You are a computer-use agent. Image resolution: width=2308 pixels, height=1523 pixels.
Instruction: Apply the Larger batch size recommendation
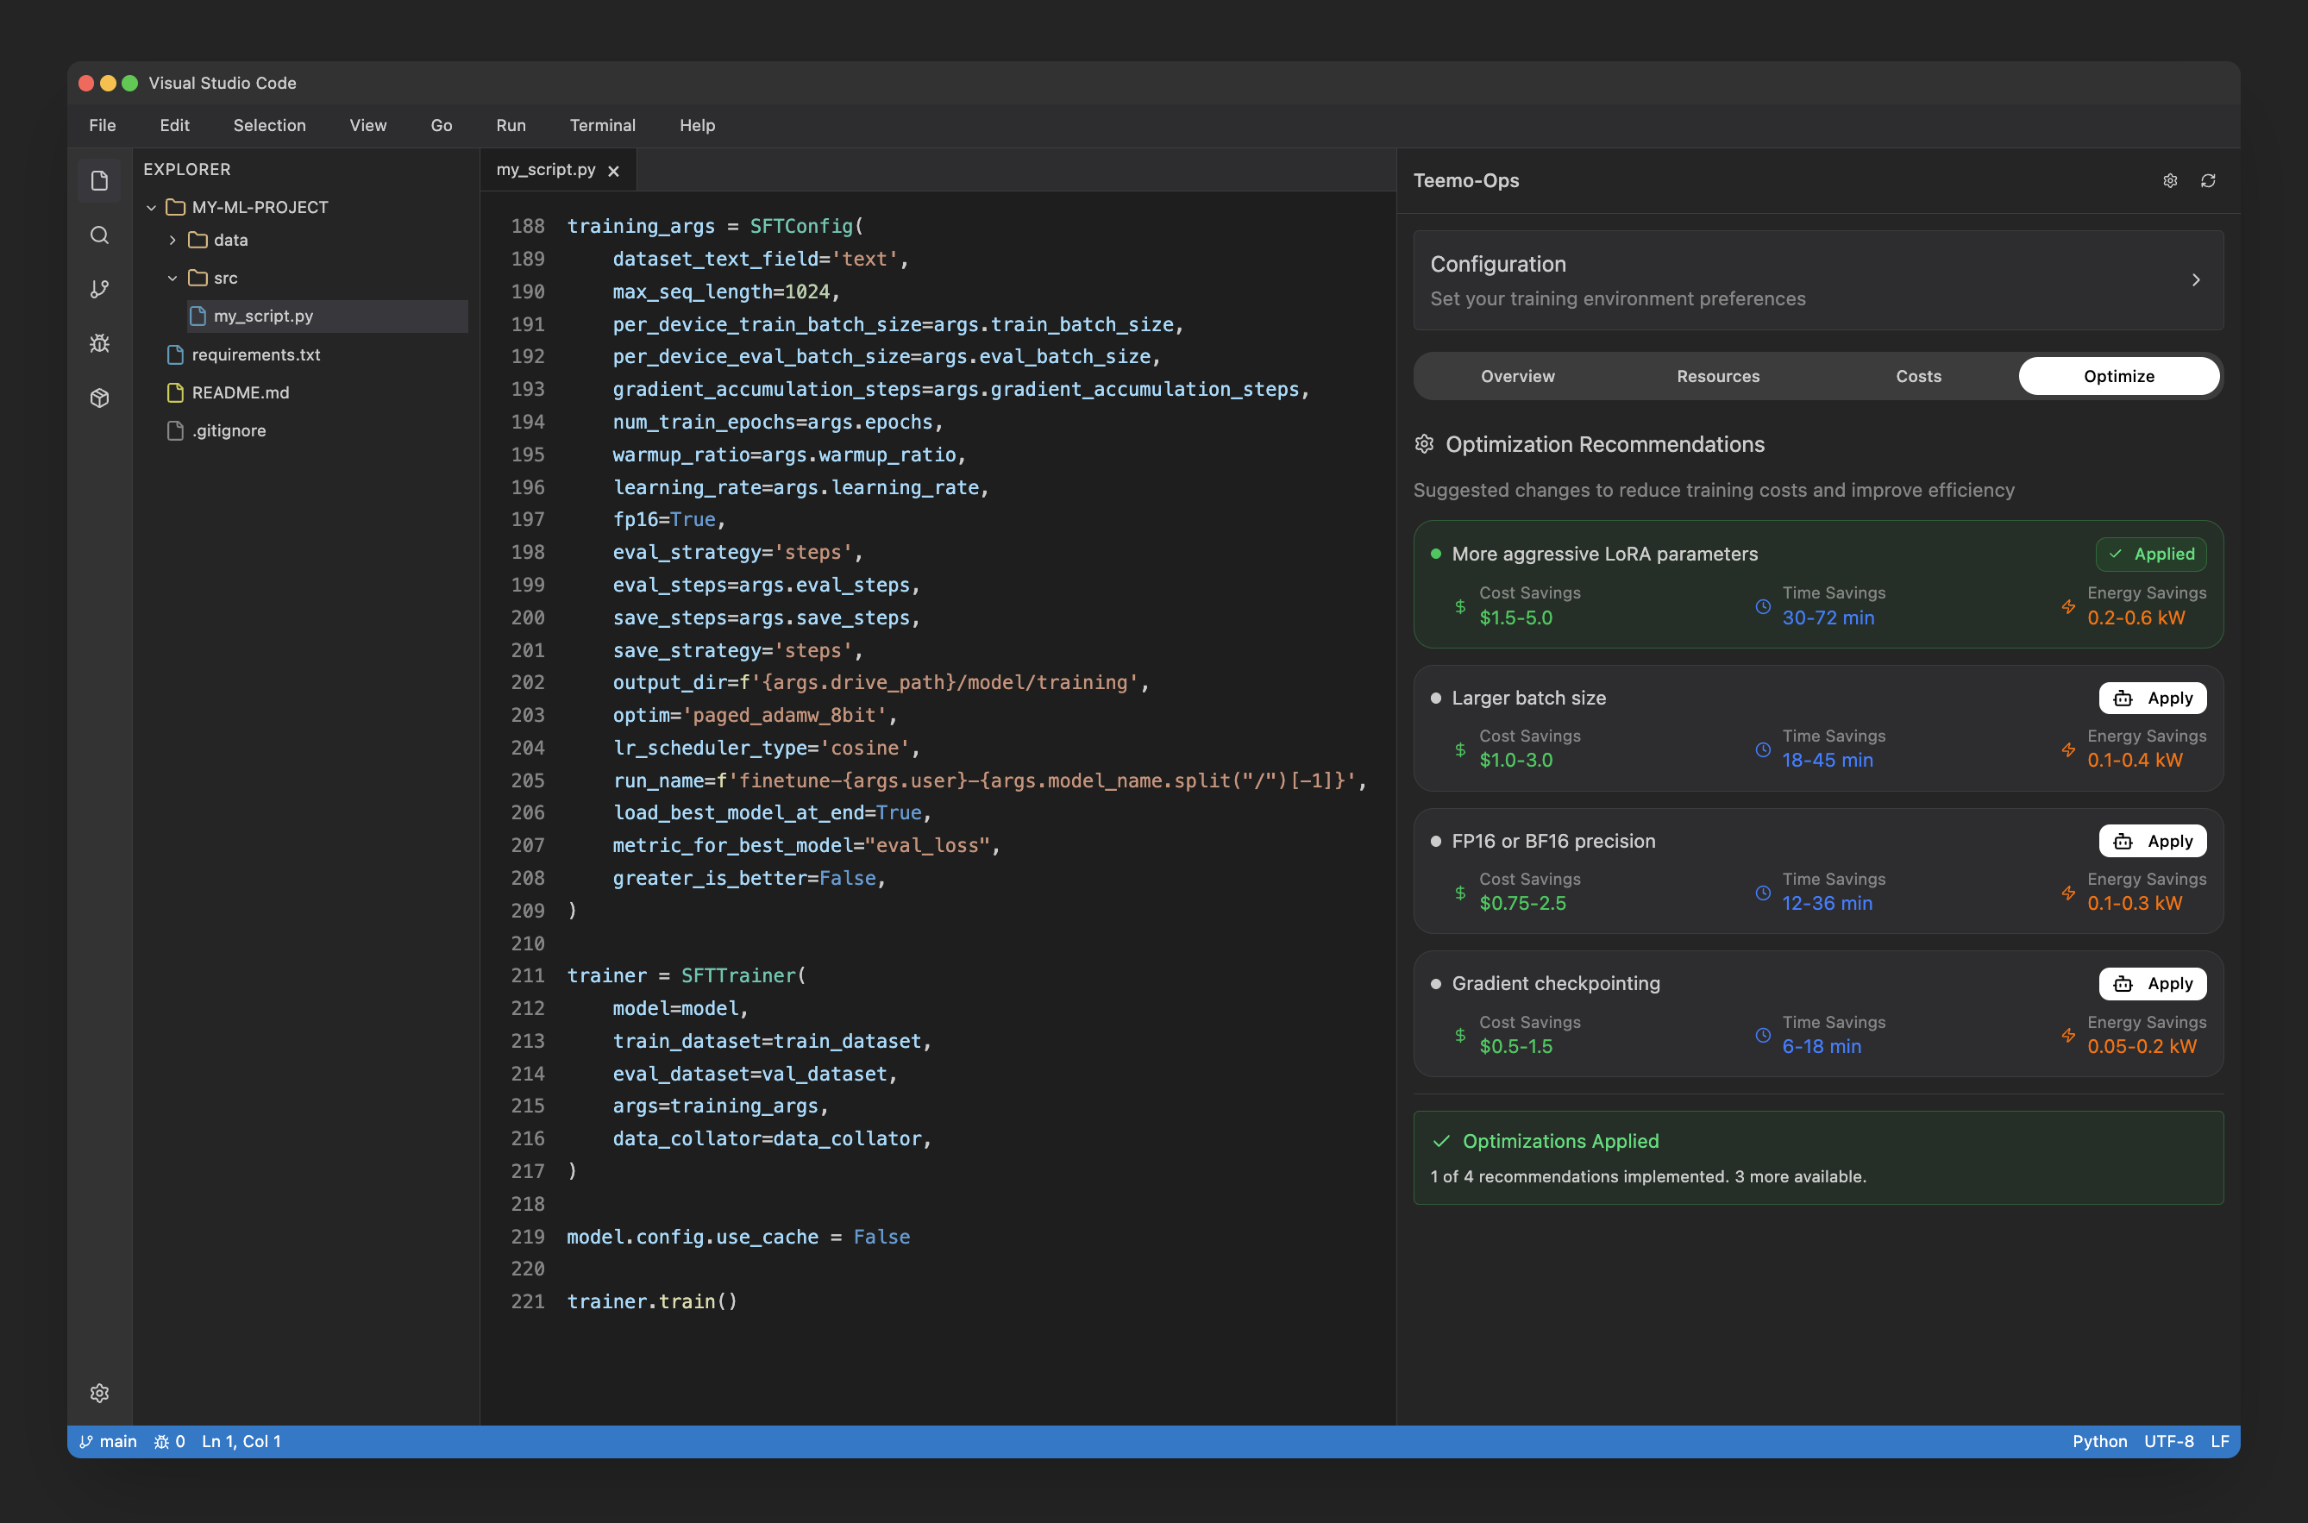(x=2153, y=699)
